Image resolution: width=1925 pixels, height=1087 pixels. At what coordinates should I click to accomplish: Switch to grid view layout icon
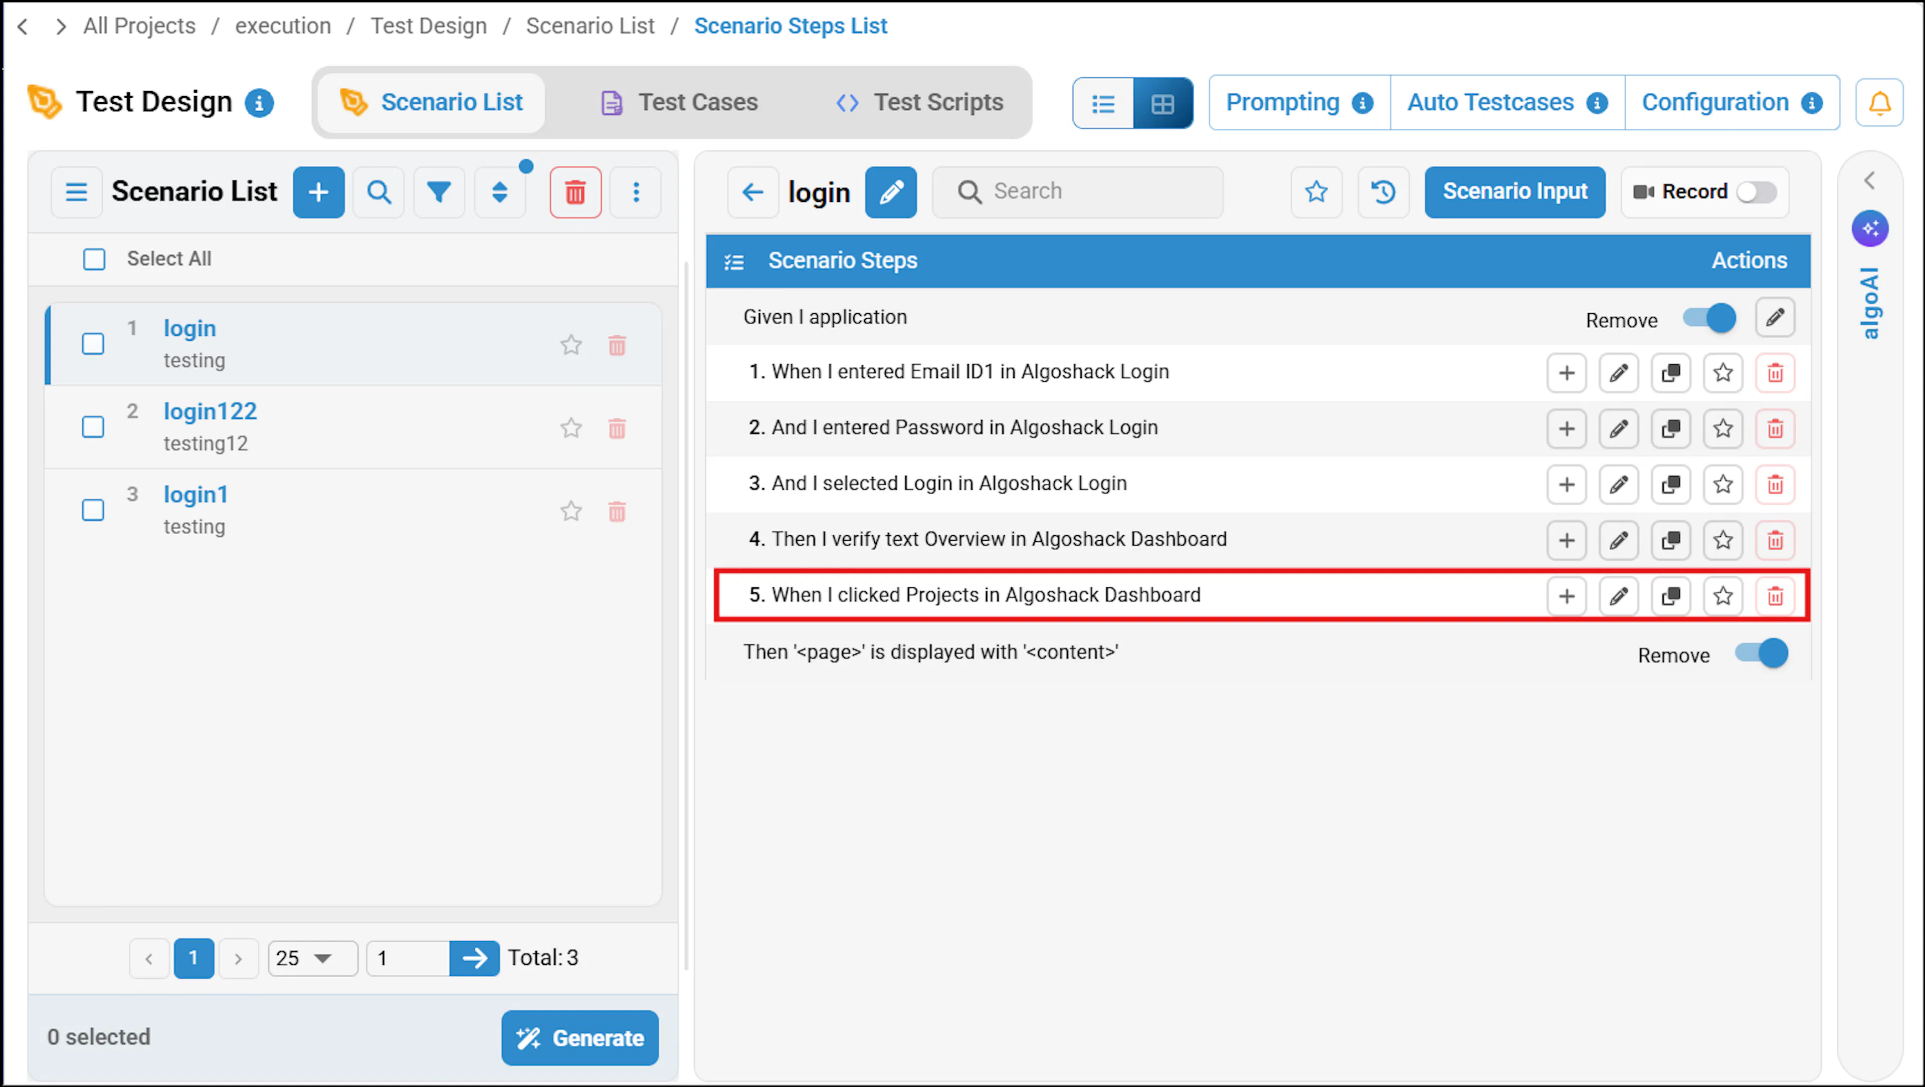tap(1163, 103)
